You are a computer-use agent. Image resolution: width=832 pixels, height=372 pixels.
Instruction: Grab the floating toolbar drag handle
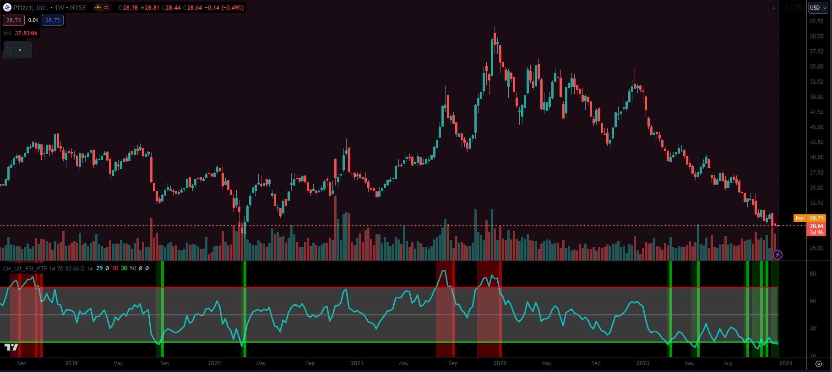[9, 50]
